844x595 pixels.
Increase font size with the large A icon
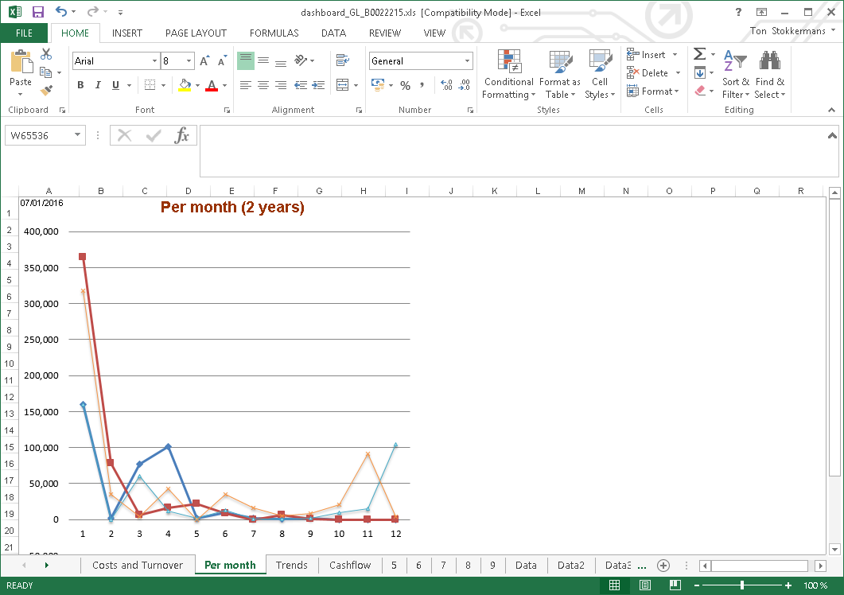pyautogui.click(x=204, y=60)
